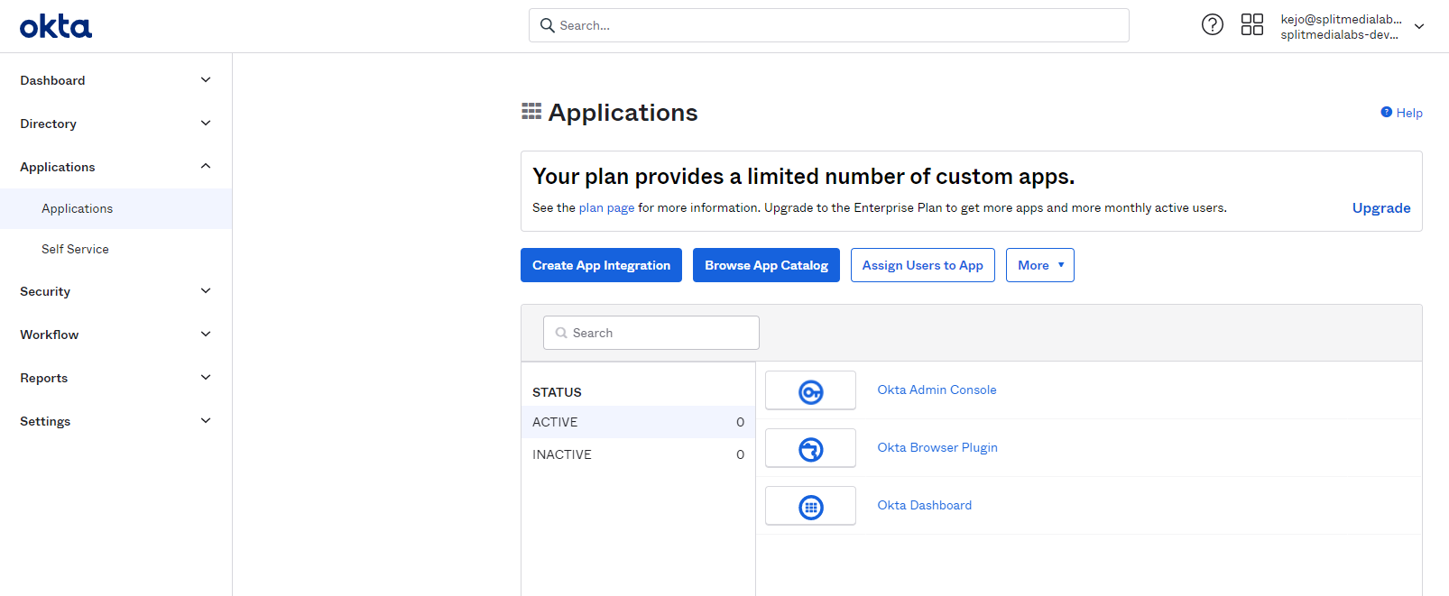Focus the top global Search field
The height and width of the screenshot is (596, 1449).
(828, 25)
